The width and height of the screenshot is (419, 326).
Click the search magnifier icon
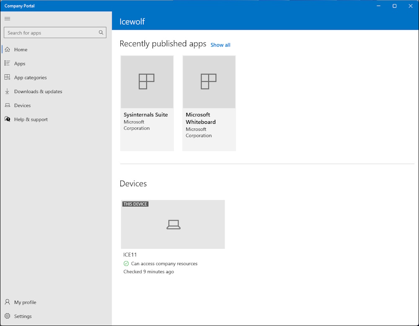click(101, 33)
